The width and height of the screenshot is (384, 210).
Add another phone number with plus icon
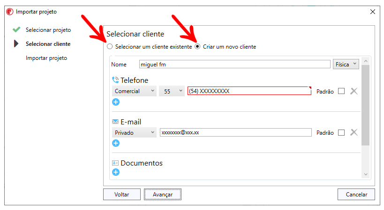(116, 102)
